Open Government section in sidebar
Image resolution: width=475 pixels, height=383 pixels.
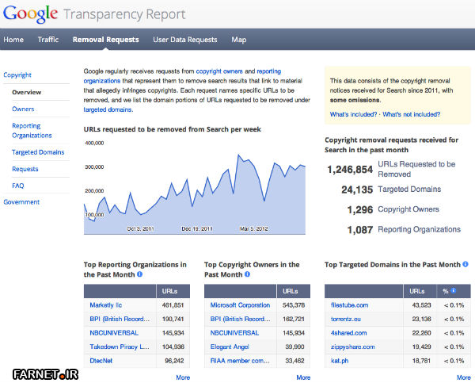21,202
